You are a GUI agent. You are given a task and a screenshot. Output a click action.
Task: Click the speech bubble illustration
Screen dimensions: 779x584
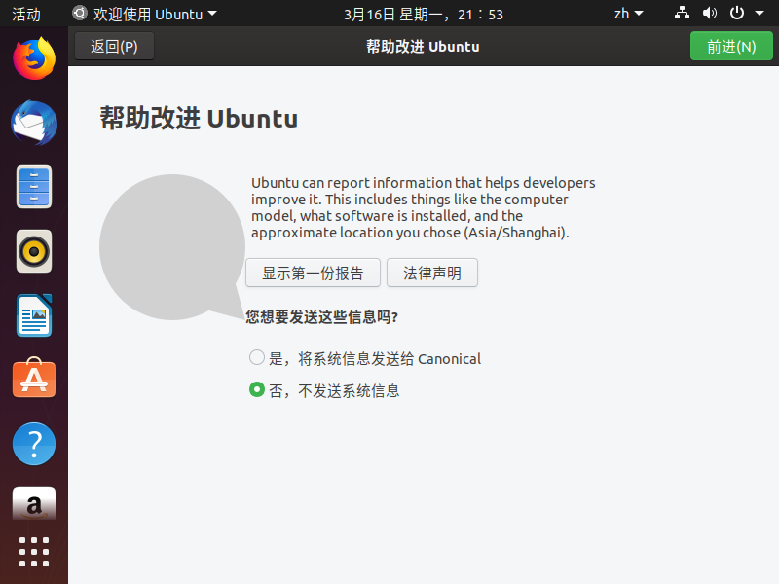point(172,247)
